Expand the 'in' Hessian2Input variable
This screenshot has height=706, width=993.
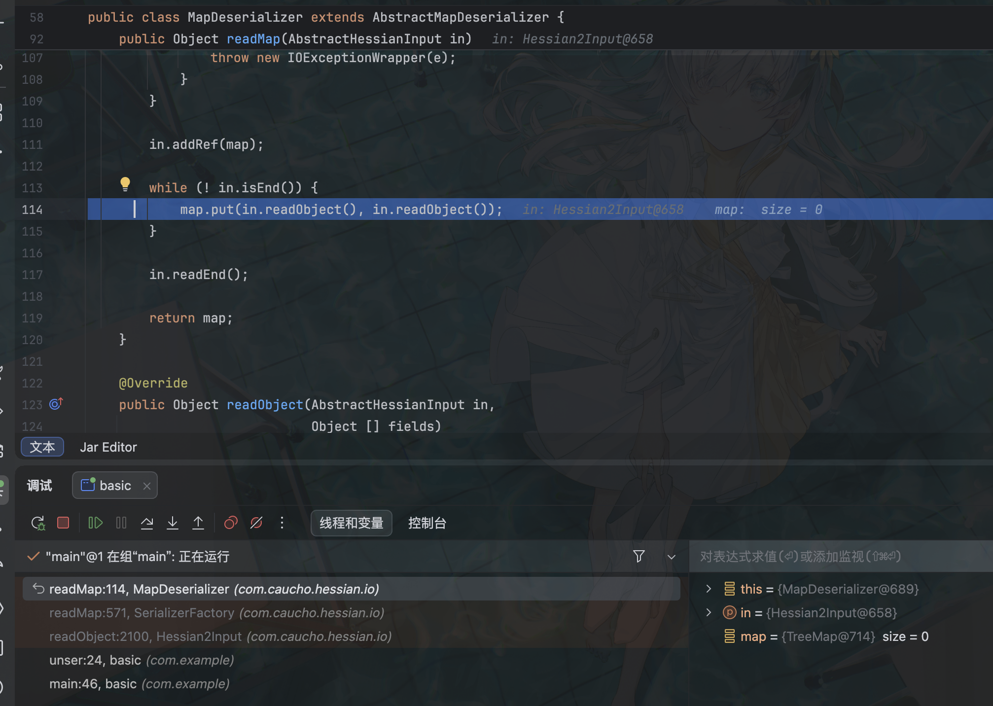[x=709, y=612]
